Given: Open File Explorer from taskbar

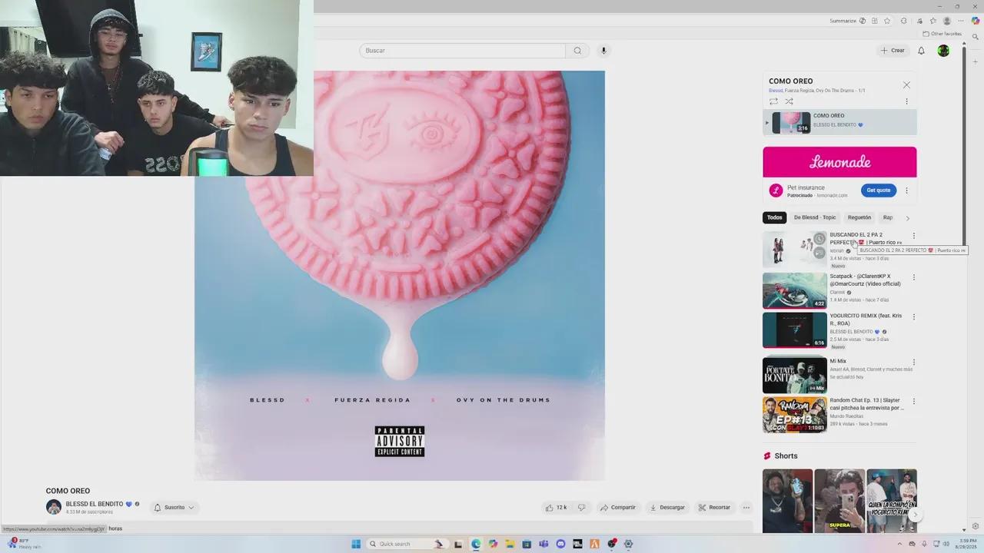Looking at the screenshot, I should pos(510,544).
